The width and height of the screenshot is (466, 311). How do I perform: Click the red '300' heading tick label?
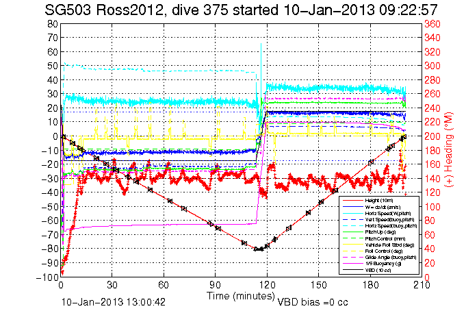point(432,66)
